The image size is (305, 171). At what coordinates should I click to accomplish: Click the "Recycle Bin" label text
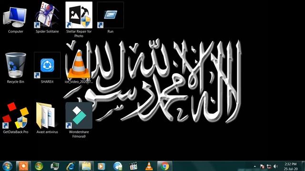16,82
